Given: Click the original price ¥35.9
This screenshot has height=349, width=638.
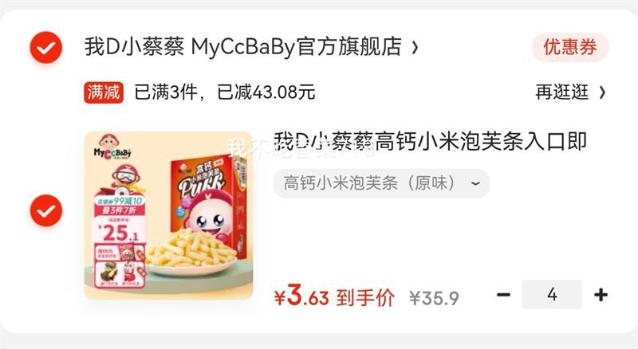Looking at the screenshot, I should 434,298.
